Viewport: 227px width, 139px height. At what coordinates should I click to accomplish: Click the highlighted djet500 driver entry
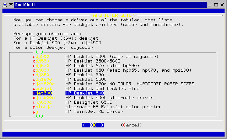42,93
